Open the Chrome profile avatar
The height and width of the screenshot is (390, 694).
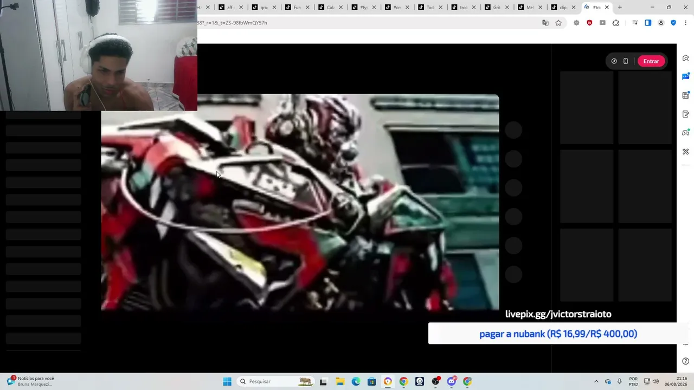tap(661, 23)
